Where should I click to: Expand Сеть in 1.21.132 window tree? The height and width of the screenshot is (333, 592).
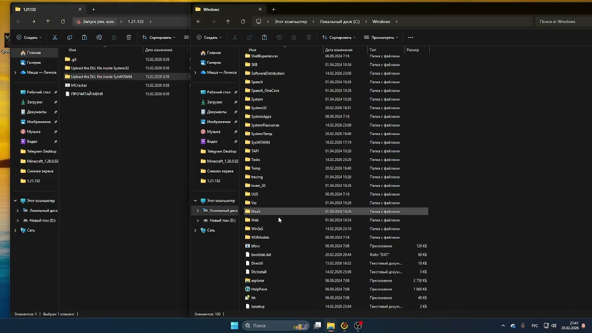15,230
